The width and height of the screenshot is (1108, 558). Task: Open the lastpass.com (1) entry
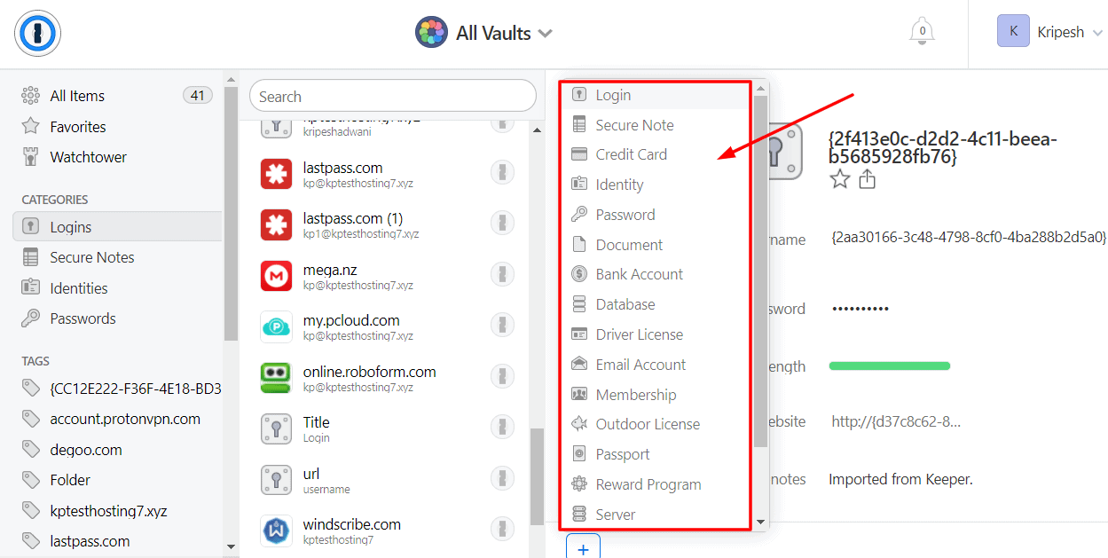[x=384, y=224]
